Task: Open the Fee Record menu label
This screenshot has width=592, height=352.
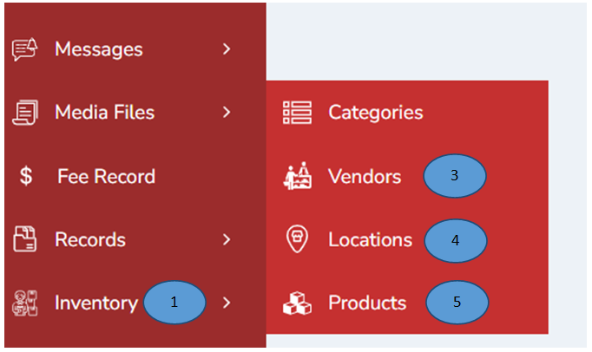Action: pos(106,177)
